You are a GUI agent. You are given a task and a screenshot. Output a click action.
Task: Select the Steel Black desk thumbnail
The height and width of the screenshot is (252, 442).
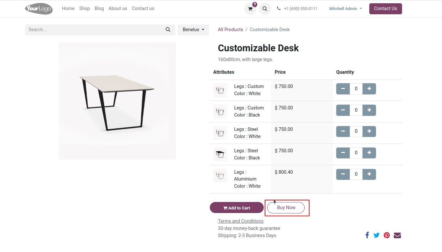220,154
